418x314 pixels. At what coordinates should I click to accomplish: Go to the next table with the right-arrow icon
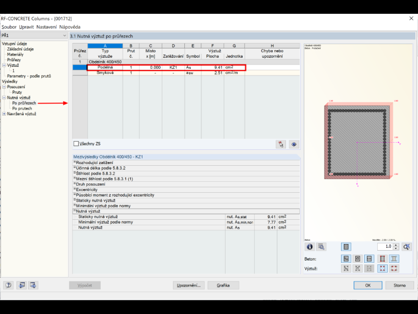coord(33,285)
